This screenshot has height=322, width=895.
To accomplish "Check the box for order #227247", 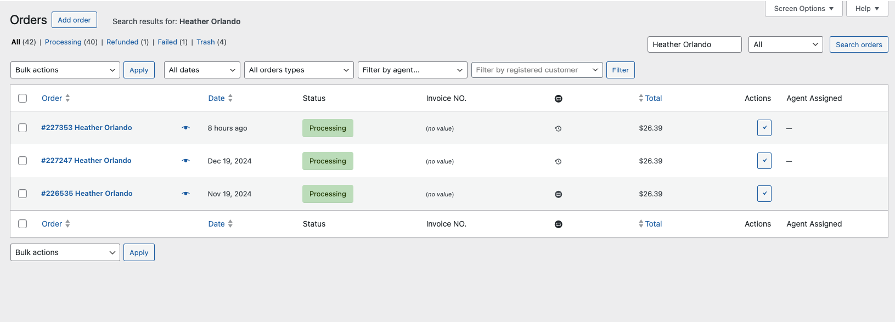I will pyautogui.click(x=22, y=161).
